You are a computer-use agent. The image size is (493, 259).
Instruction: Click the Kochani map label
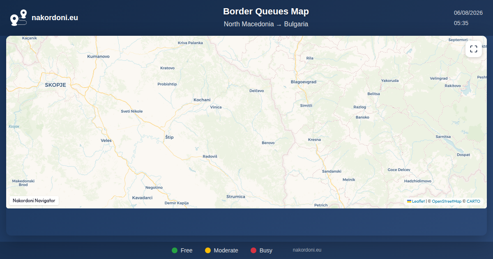click(x=202, y=100)
